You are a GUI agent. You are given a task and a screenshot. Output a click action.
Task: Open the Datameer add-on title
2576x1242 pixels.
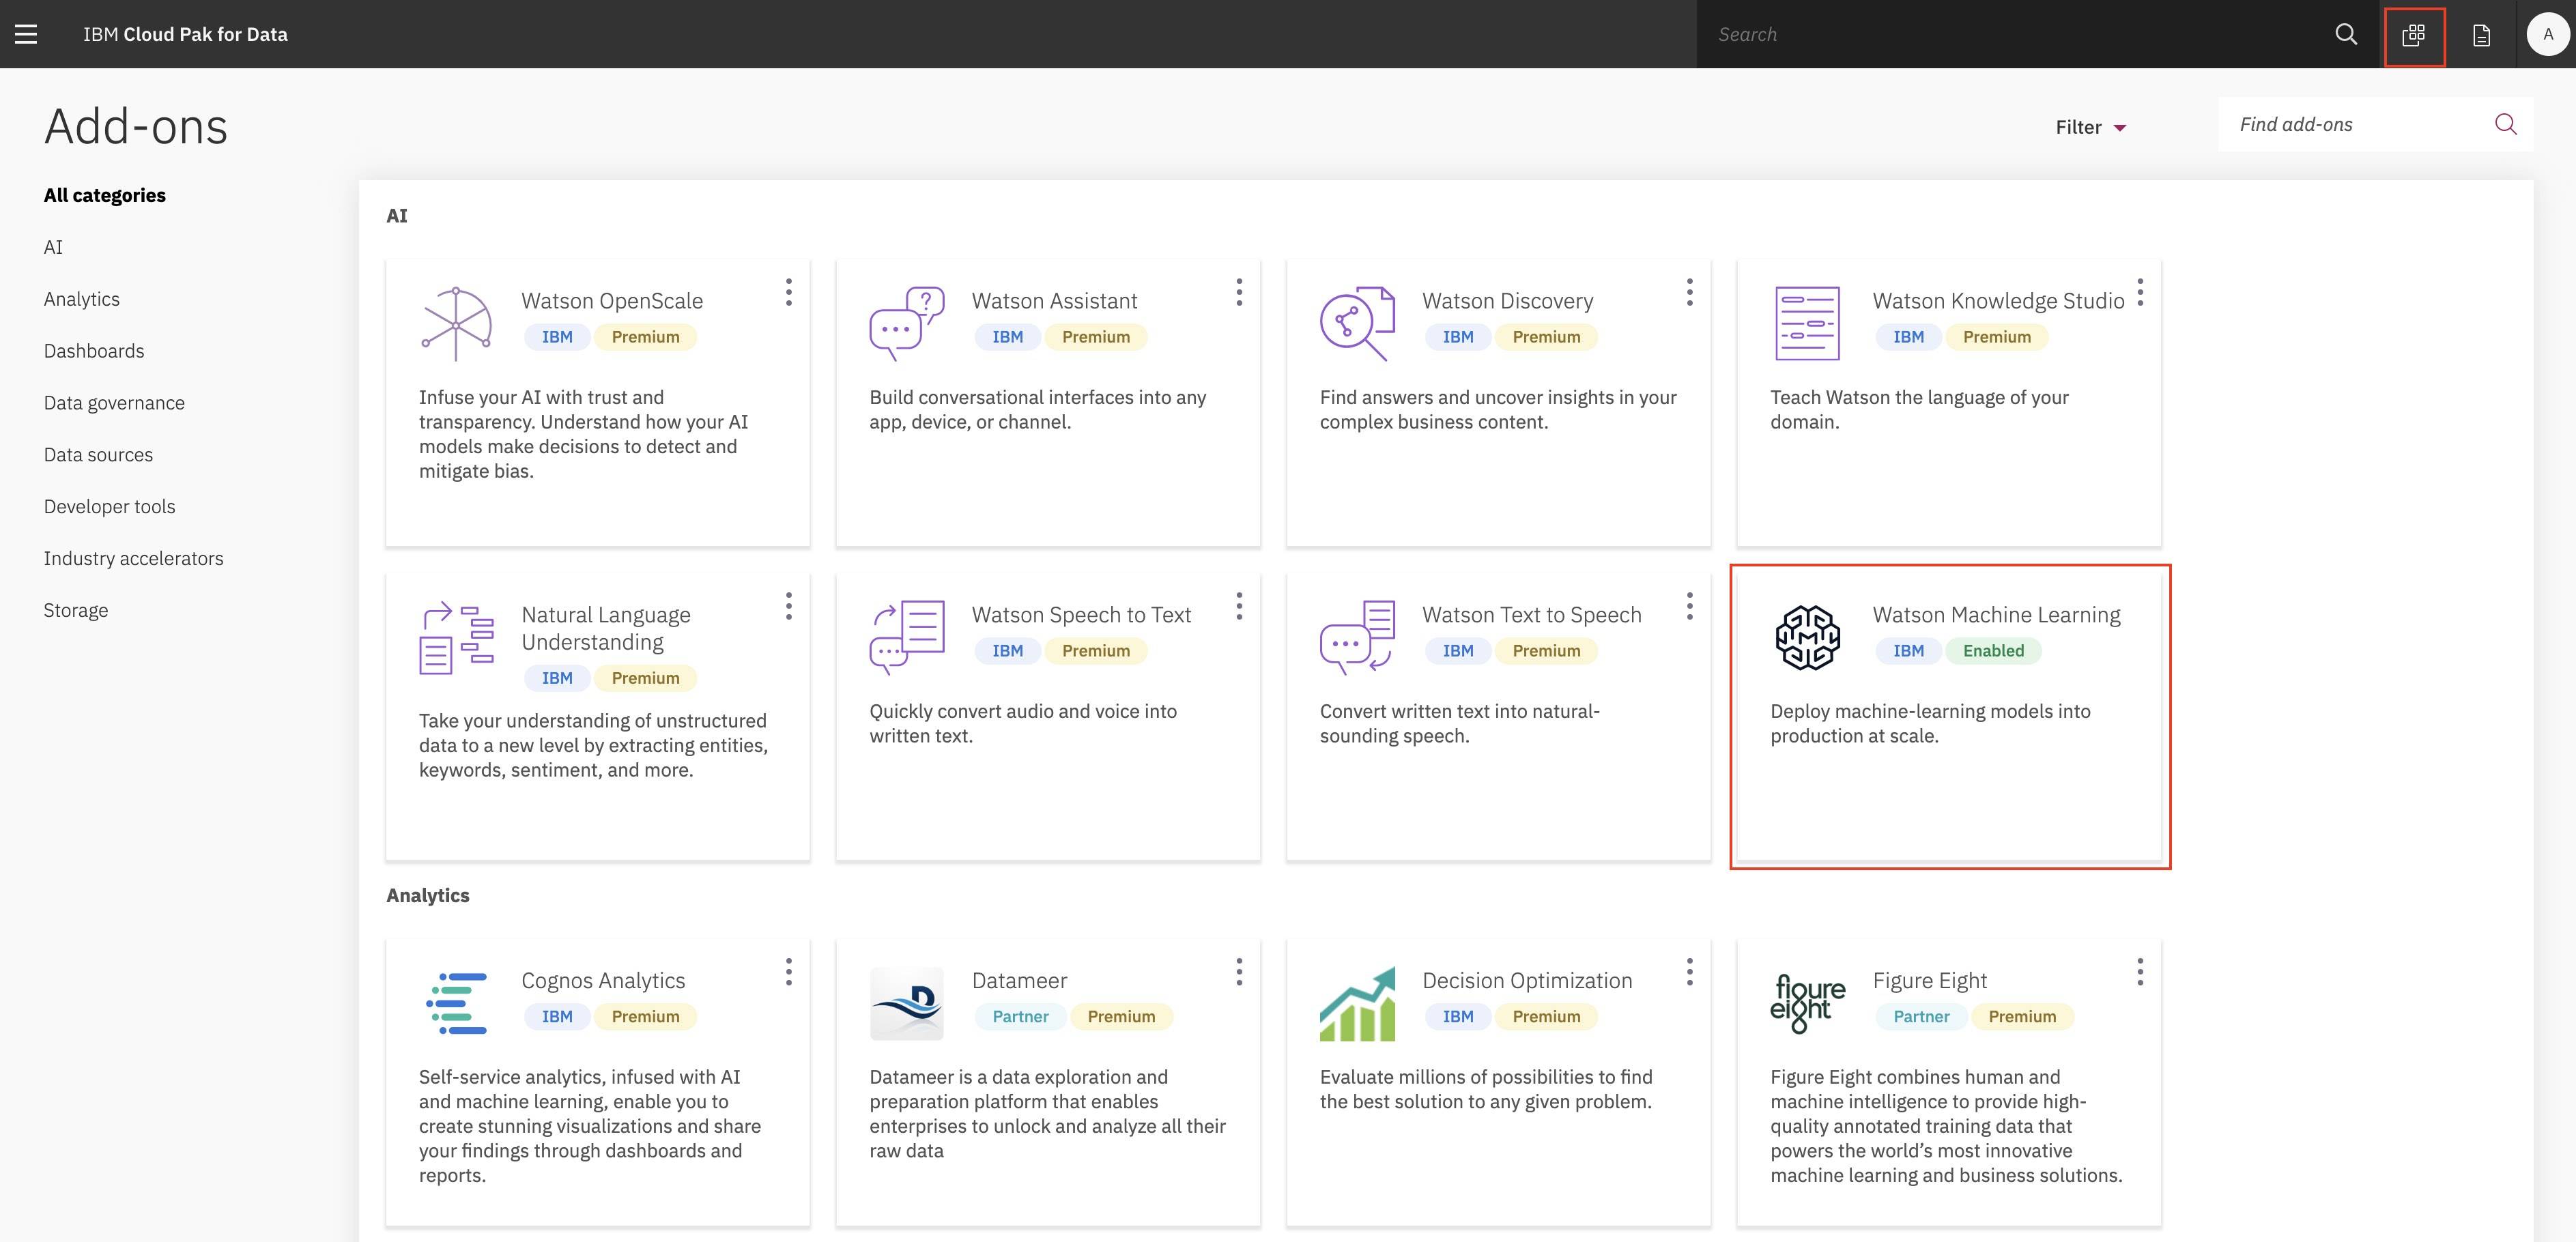click(1019, 981)
